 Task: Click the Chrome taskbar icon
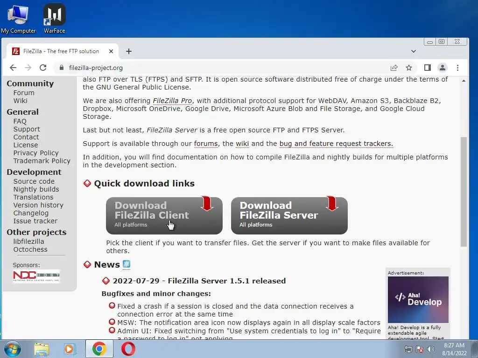tap(99, 349)
